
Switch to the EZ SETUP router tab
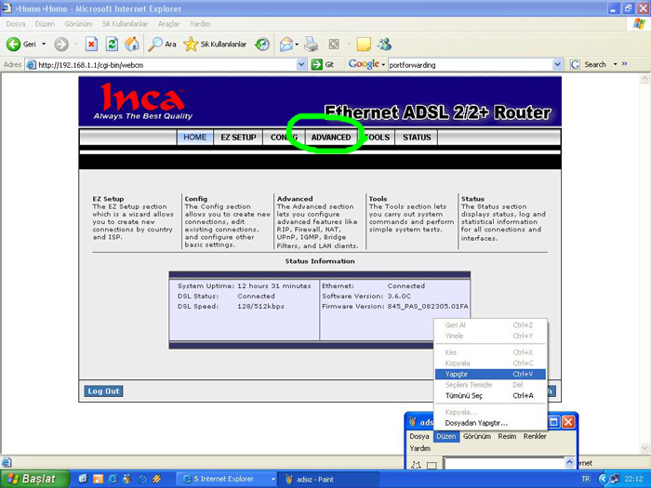(x=238, y=138)
